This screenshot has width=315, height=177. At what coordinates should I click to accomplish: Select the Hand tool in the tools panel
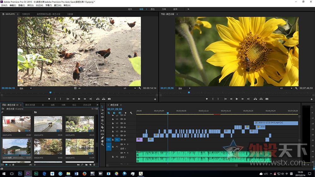(x=102, y=141)
